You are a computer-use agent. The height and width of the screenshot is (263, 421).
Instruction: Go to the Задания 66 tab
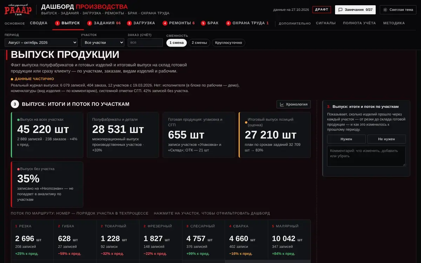tap(104, 23)
